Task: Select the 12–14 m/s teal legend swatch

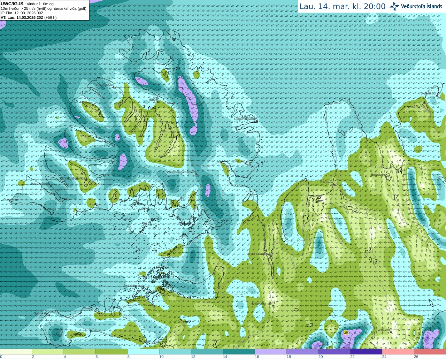Action: [x=207, y=352]
